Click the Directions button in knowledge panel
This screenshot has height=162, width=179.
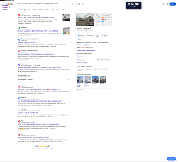coord(81,35)
